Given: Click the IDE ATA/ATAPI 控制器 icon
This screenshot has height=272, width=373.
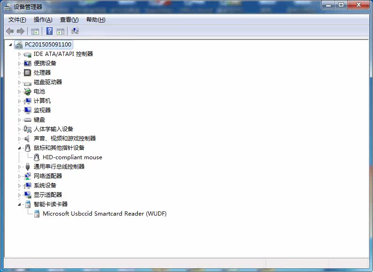Looking at the screenshot, I should pos(27,54).
